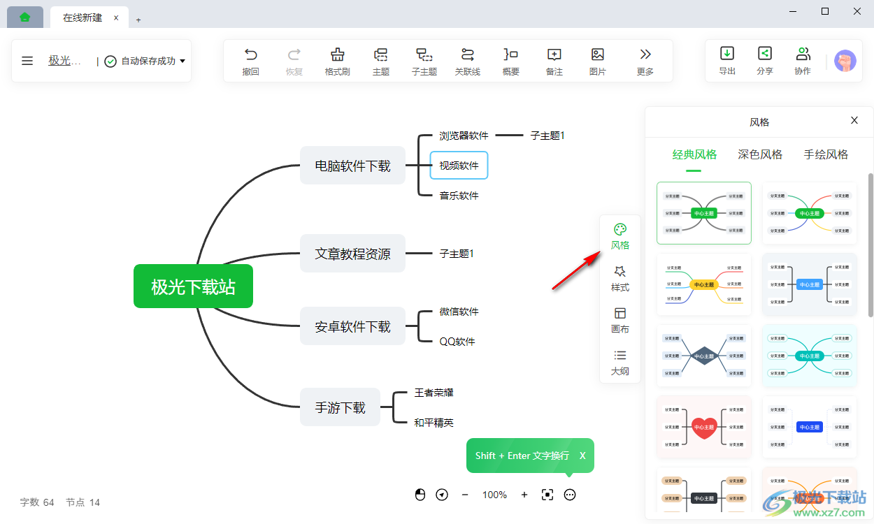Switch to the 手绘风格 tab
The image size is (874, 524).
(826, 154)
